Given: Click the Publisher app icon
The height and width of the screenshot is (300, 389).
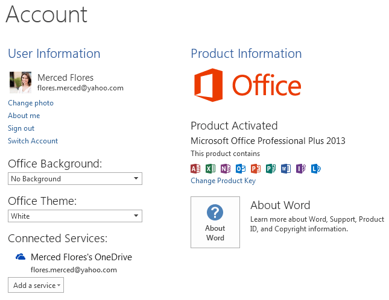Looking at the screenshot, I should (x=271, y=169).
